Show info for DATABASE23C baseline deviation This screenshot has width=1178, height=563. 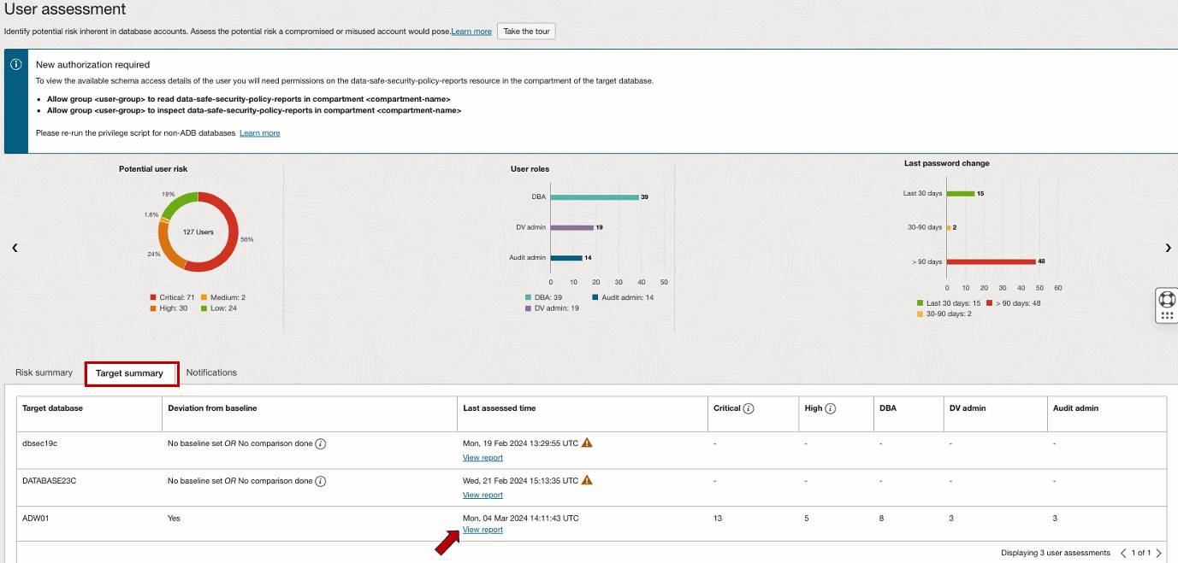[321, 481]
